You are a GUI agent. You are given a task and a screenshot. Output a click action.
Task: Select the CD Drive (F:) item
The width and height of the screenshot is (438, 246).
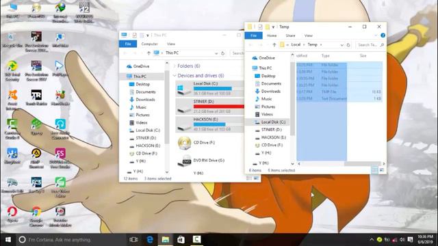(x=197, y=143)
